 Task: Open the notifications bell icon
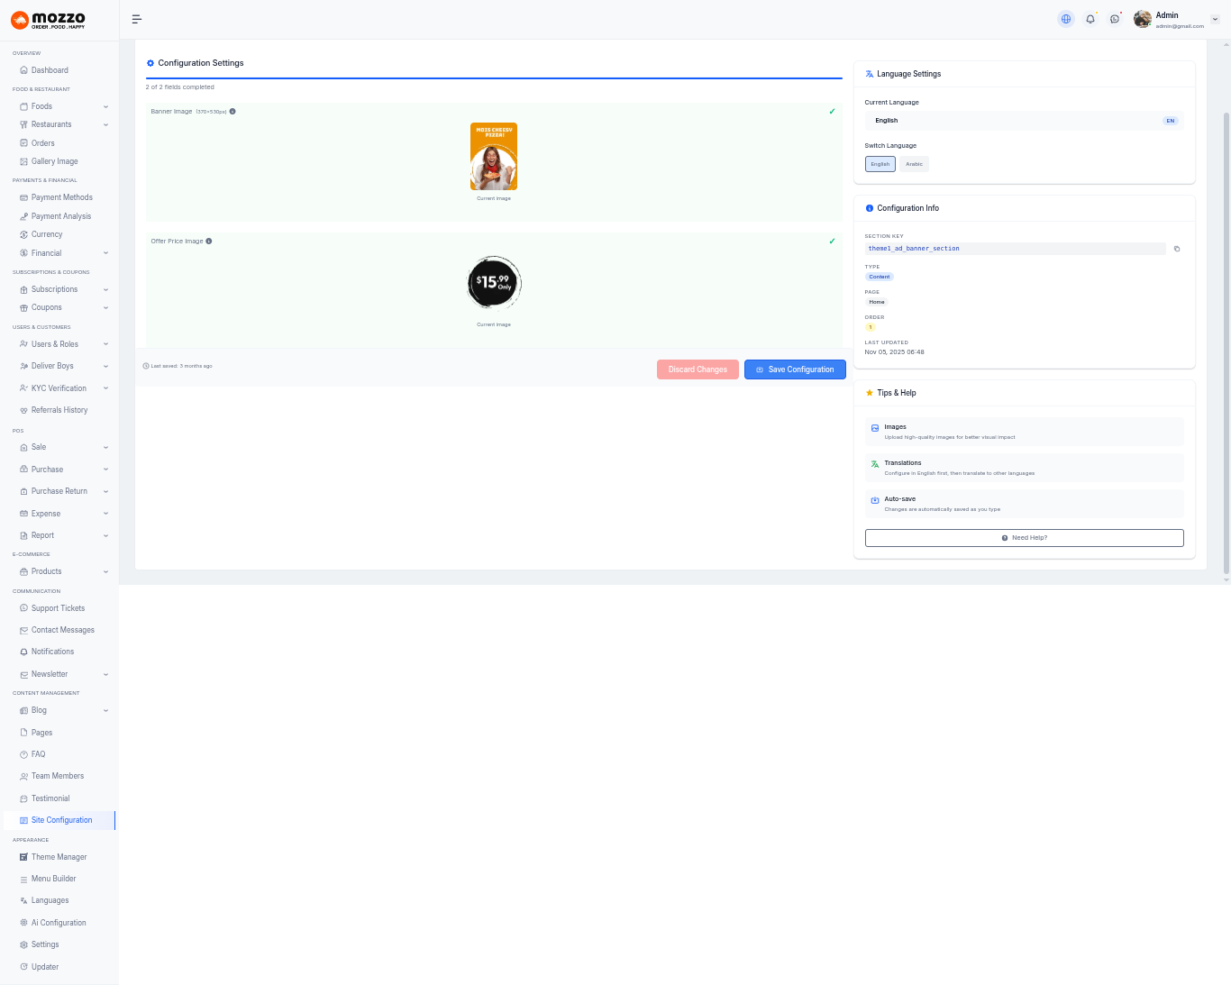tap(1090, 19)
